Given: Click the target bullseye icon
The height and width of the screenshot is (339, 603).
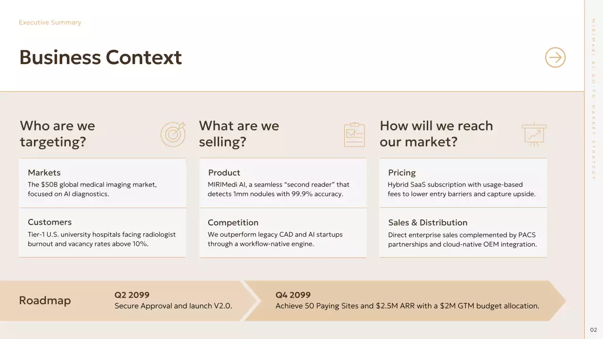Looking at the screenshot, I should [172, 134].
